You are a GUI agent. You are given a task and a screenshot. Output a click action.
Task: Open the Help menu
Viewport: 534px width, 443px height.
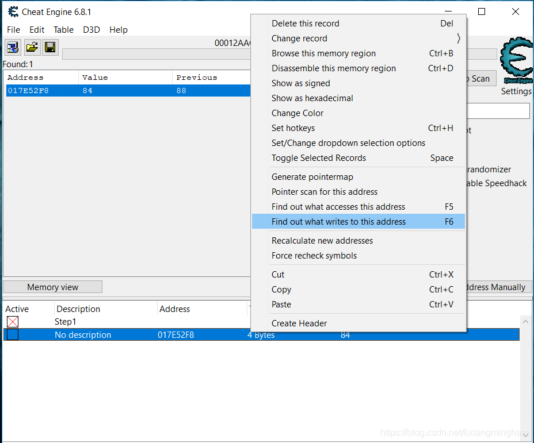[x=118, y=30]
